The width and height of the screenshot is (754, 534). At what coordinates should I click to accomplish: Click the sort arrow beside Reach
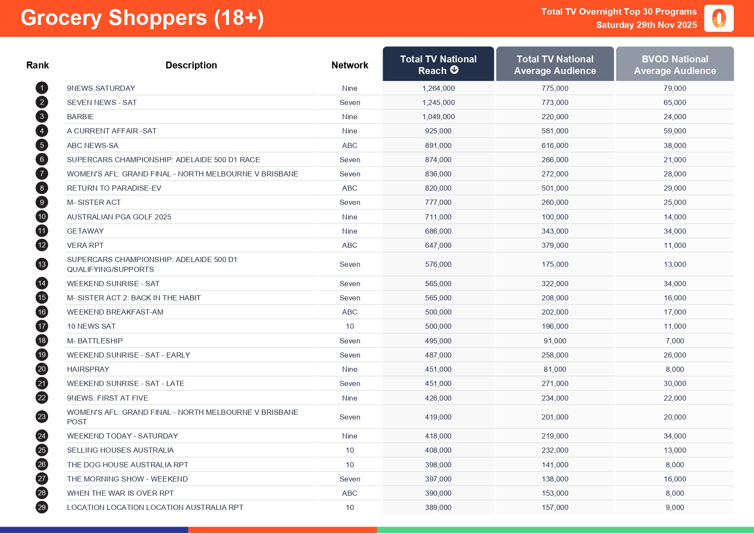[454, 70]
